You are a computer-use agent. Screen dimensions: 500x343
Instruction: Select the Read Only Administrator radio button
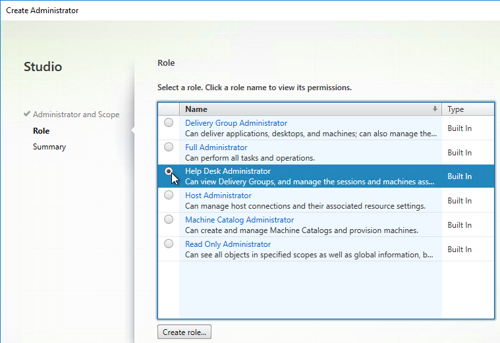tap(169, 244)
